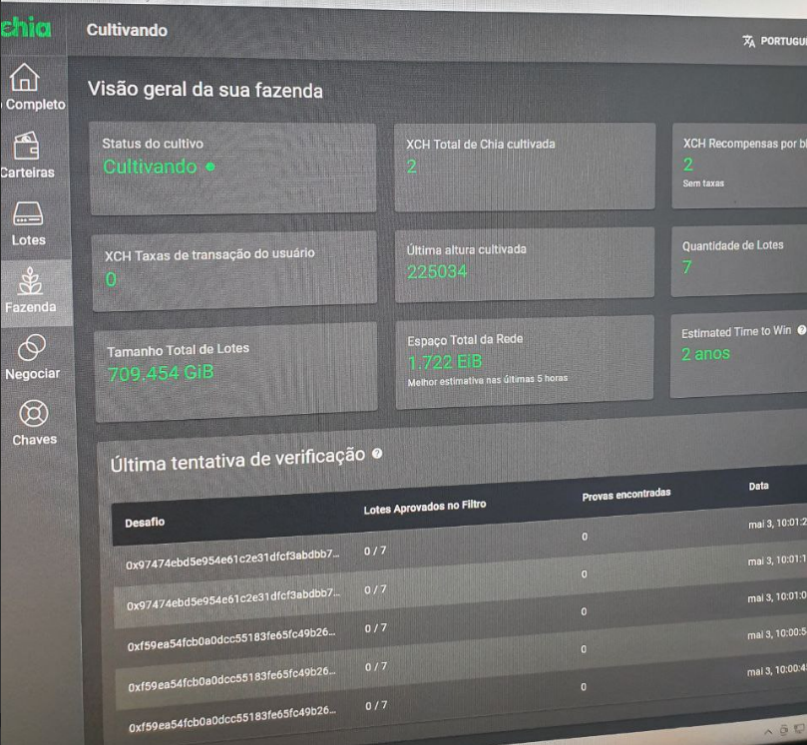This screenshot has height=745, width=807.
Task: Click the green chia logo
Action: (x=26, y=28)
